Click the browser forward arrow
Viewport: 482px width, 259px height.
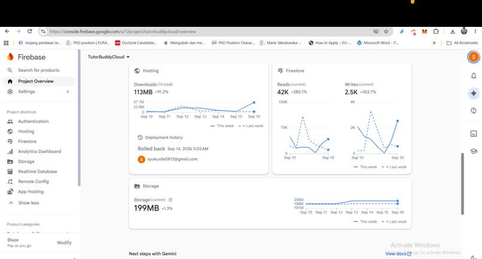click(19, 31)
